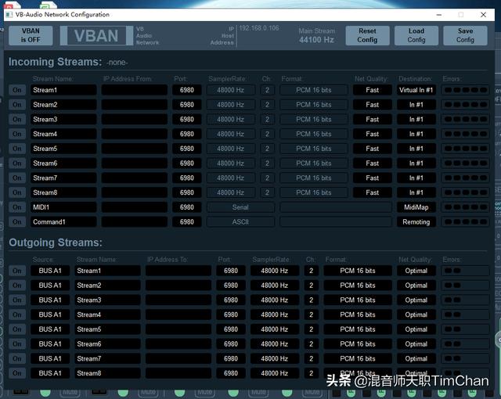Click the 'Incoming Streams:' heading
501x399 pixels.
[x=56, y=62]
